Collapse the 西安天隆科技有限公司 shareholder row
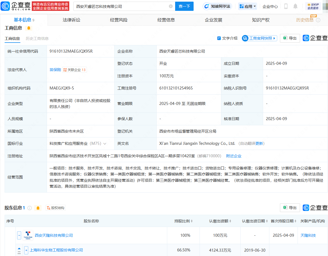This screenshot has width=328, height=256. click(19, 235)
